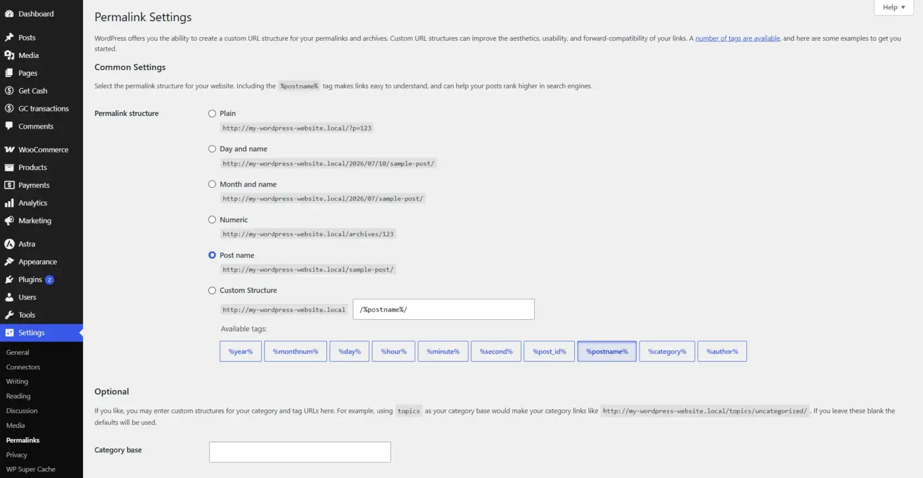Open Media settings submenu item
The width and height of the screenshot is (923, 478).
pos(16,425)
